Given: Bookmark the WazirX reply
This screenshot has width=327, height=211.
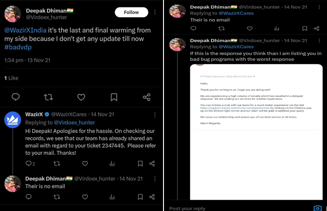Looking at the screenshot, I should (140, 163).
